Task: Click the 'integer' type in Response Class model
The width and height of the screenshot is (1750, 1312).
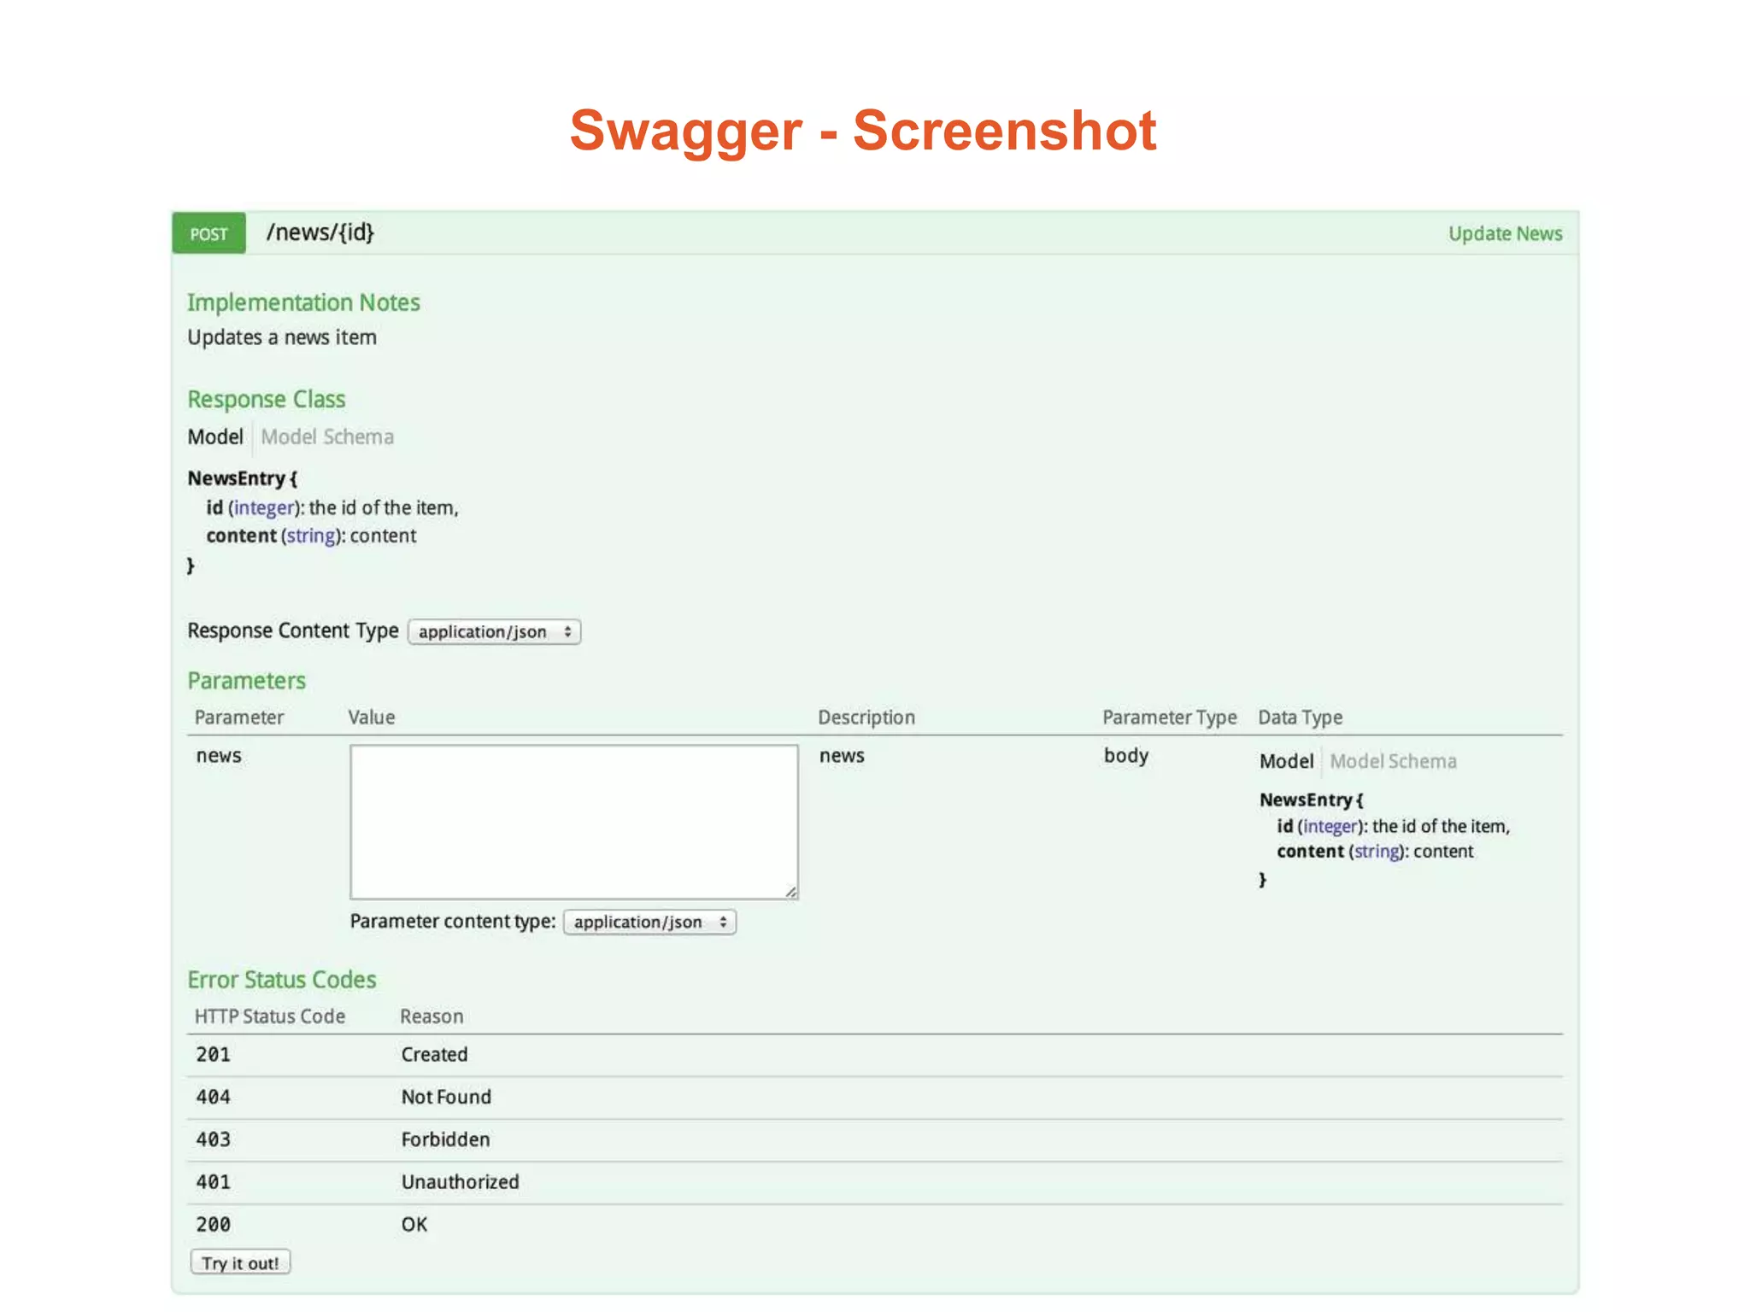Action: (x=264, y=507)
